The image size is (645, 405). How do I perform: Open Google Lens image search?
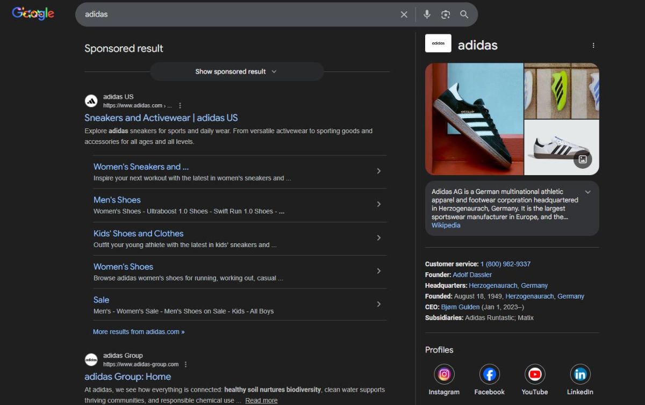(x=446, y=15)
